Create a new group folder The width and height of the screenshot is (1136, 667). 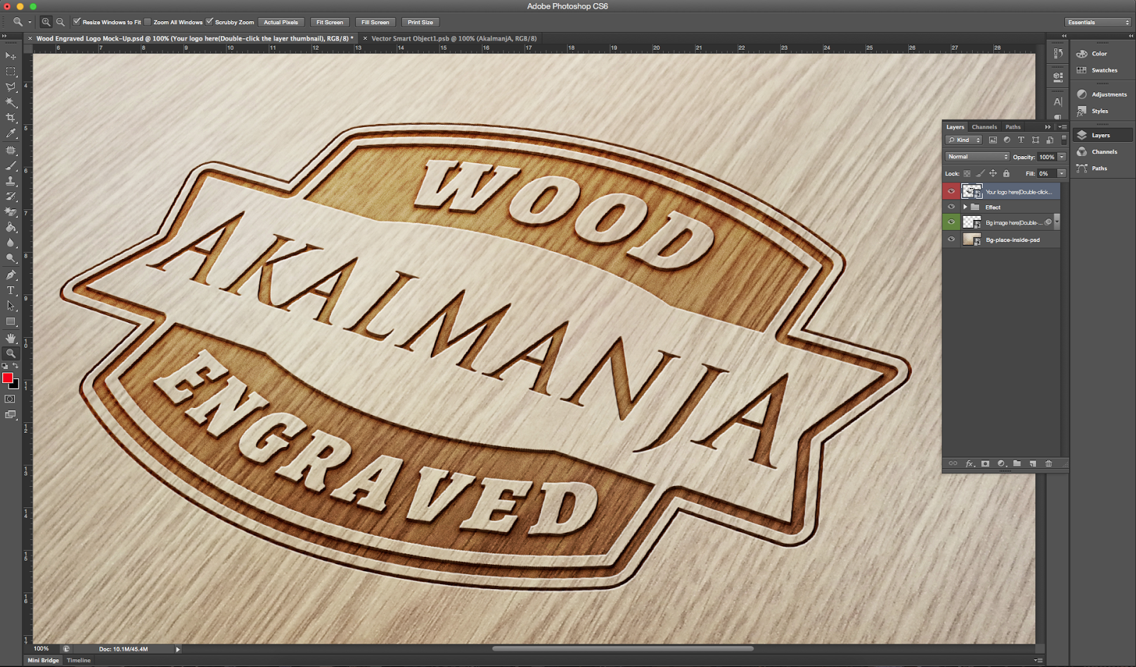click(1017, 463)
